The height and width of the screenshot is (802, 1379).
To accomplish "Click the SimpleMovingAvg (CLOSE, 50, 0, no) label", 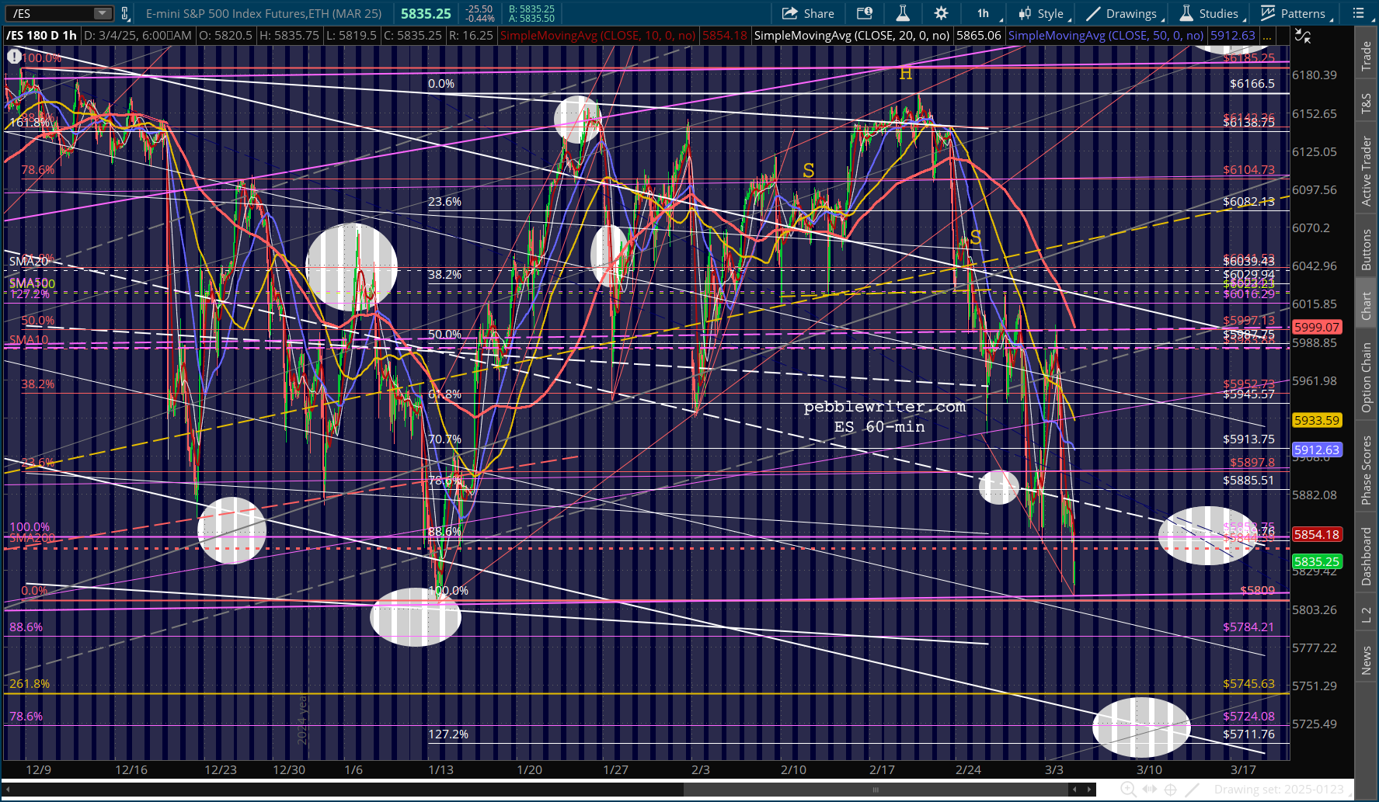I will (x=1106, y=36).
